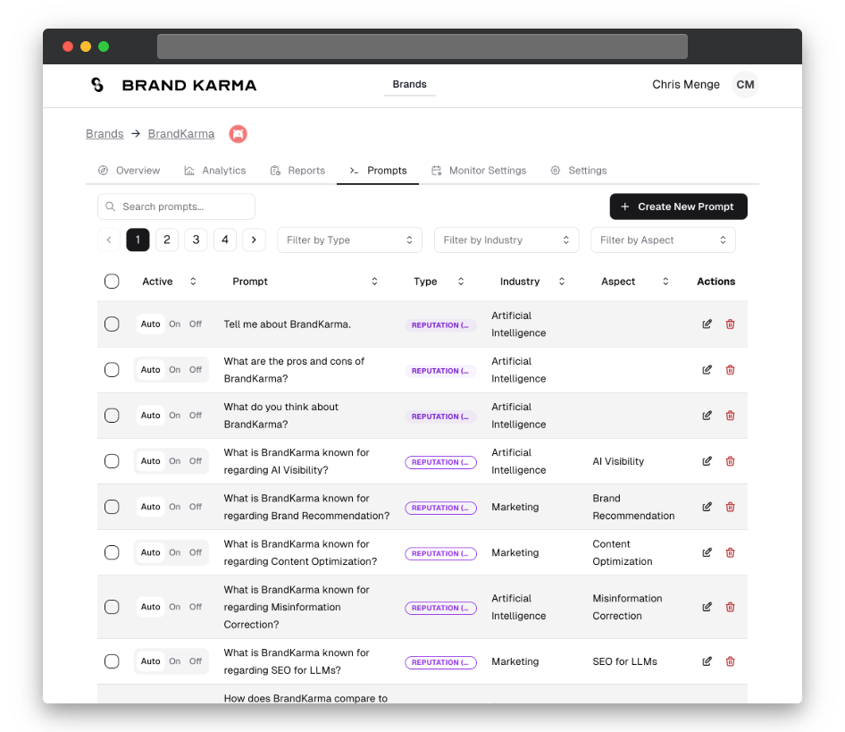Click Create New Prompt button
The width and height of the screenshot is (845, 732).
(x=679, y=206)
